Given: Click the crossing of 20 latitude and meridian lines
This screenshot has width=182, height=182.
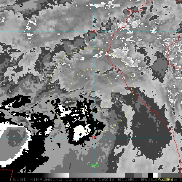Looking at the screenshot, I should coord(94,32).
